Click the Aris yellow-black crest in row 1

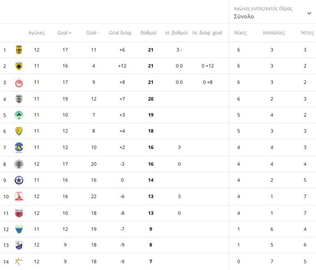19,50
